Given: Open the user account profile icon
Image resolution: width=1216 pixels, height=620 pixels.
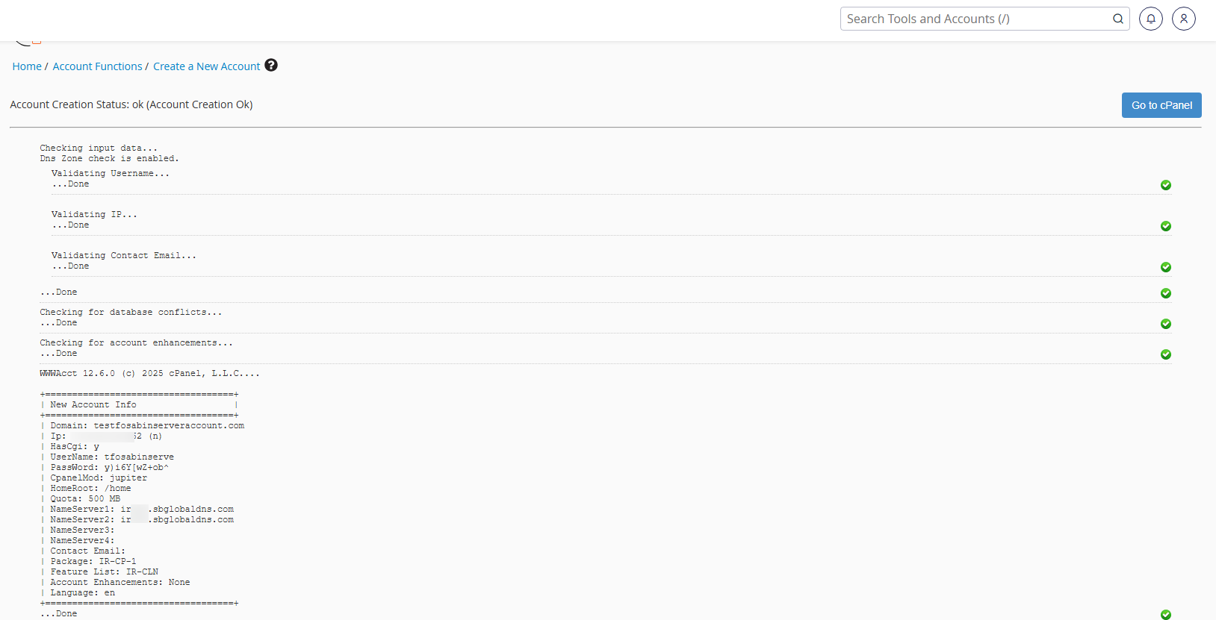Looking at the screenshot, I should (x=1184, y=19).
